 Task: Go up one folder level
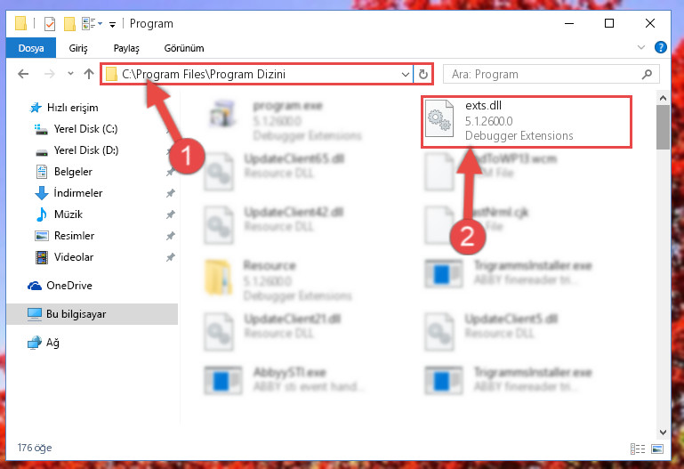click(89, 74)
